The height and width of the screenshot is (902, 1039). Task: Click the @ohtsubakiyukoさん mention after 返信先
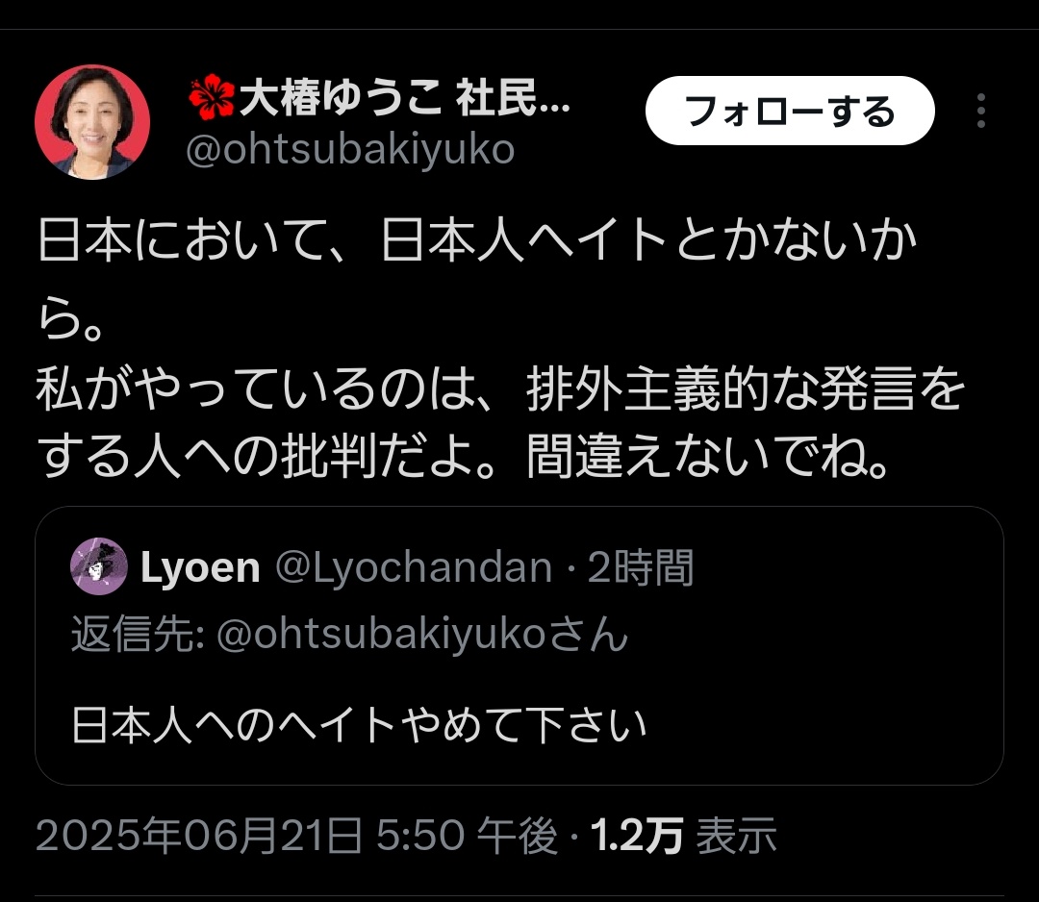[422, 634]
